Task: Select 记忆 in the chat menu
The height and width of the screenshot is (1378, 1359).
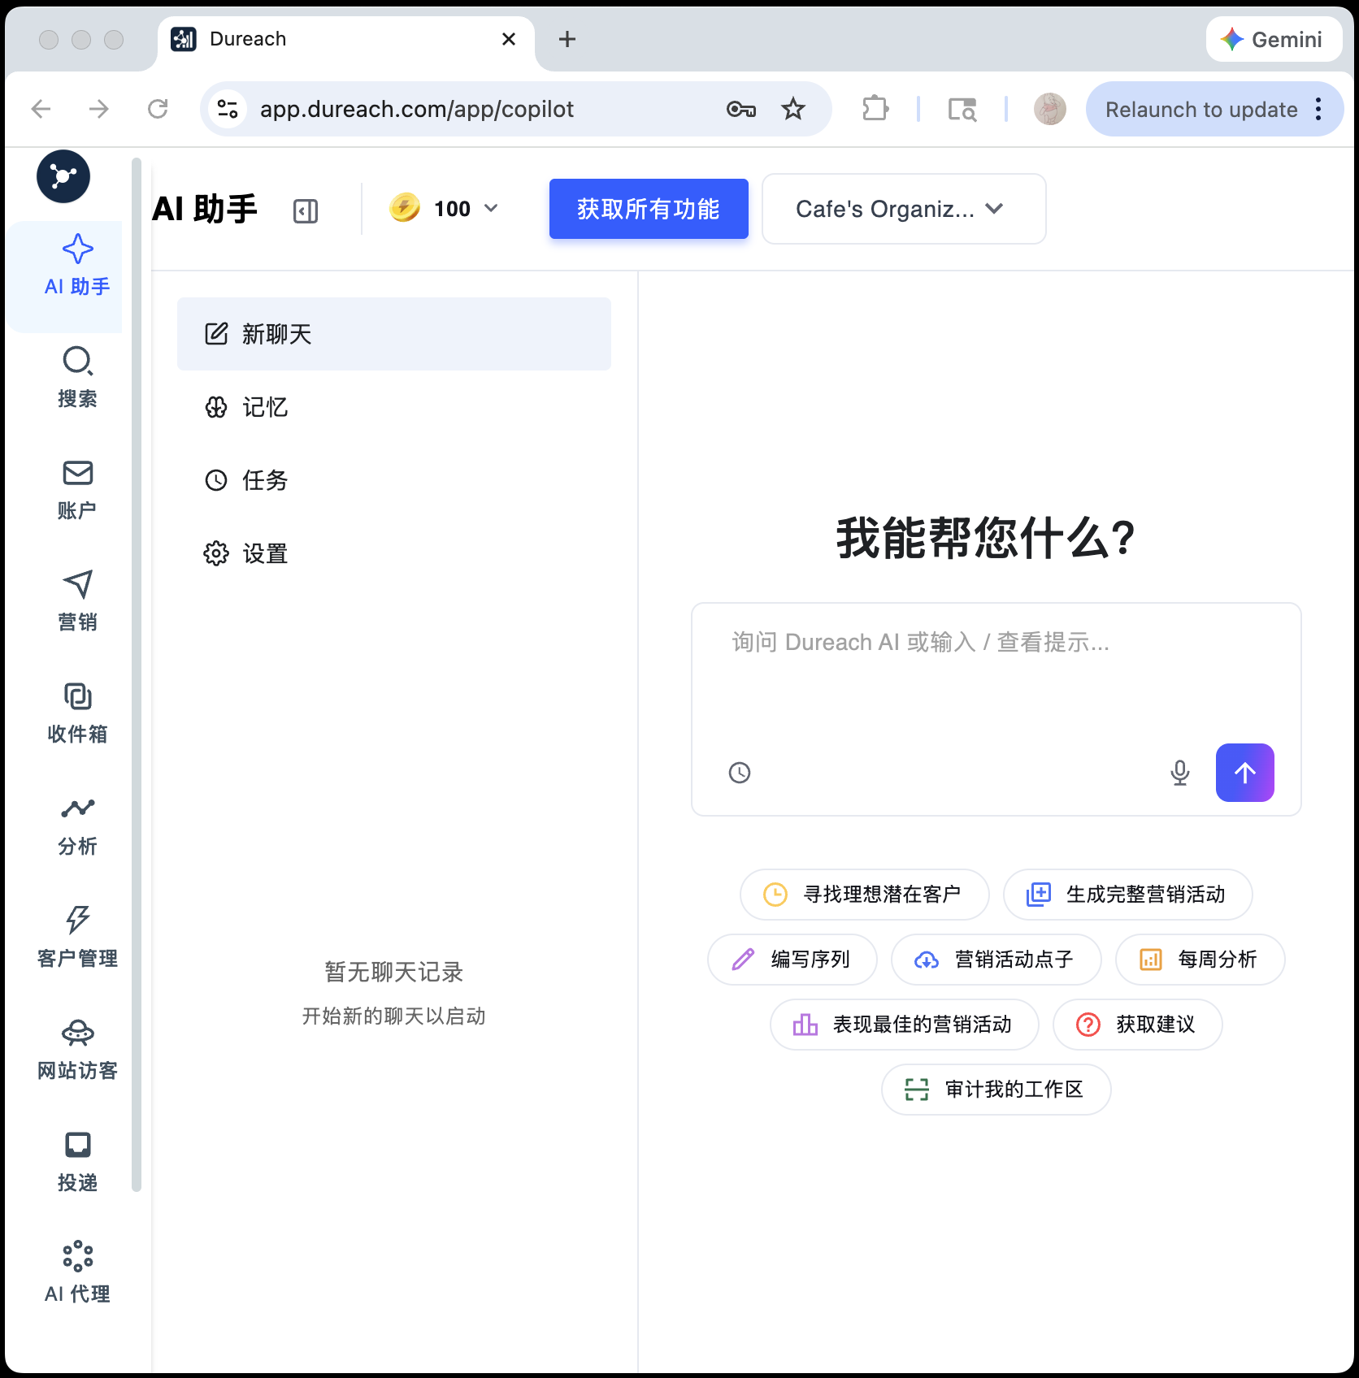Action: pos(264,407)
